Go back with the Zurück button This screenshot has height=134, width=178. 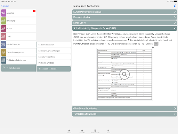(5, 6)
